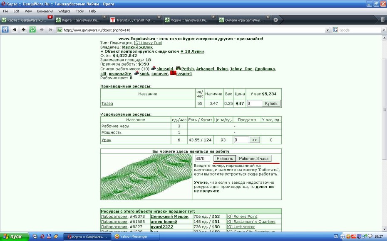Open a new tab with the plus icon
The height and width of the screenshot is (241, 387).
pyautogui.click(x=276, y=20)
